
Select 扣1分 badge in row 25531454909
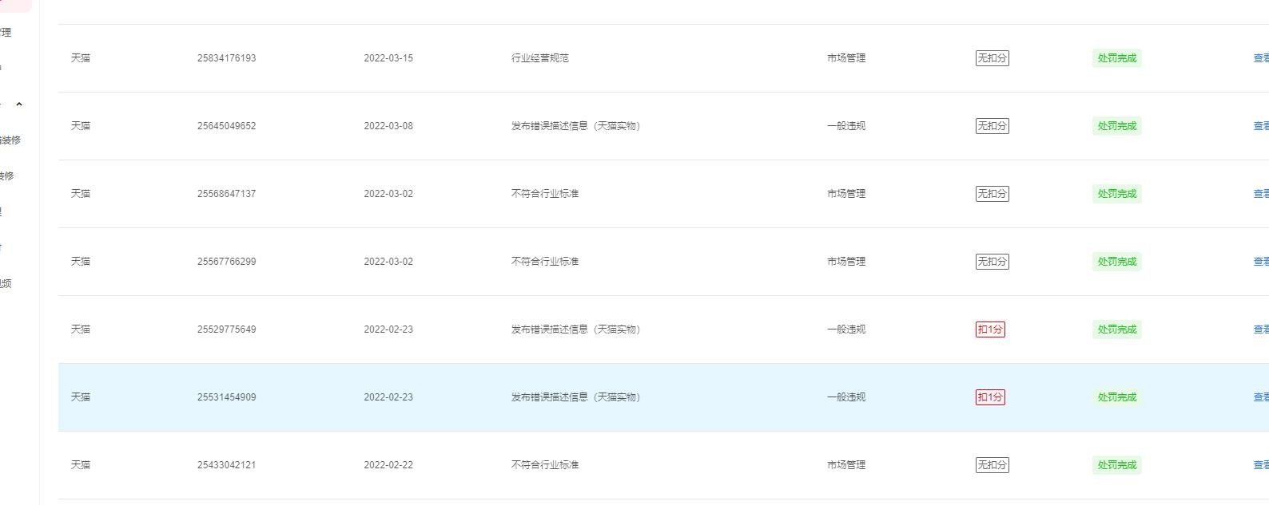[x=990, y=397]
